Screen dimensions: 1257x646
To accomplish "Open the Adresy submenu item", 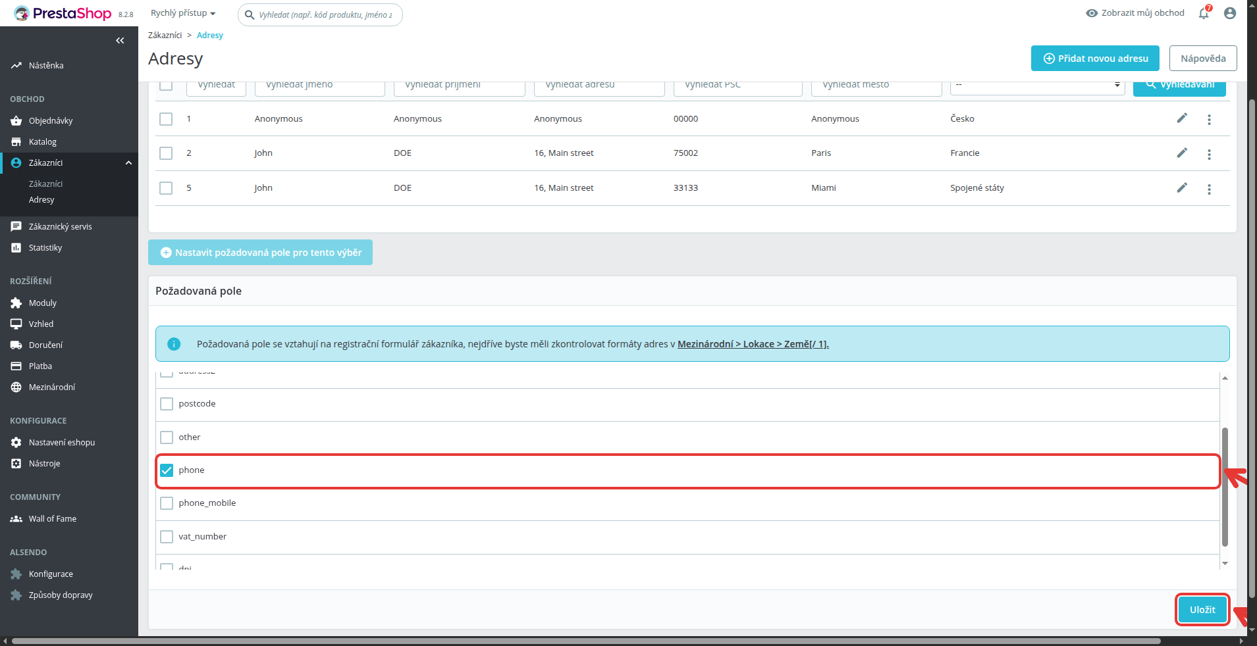I will tap(41, 199).
